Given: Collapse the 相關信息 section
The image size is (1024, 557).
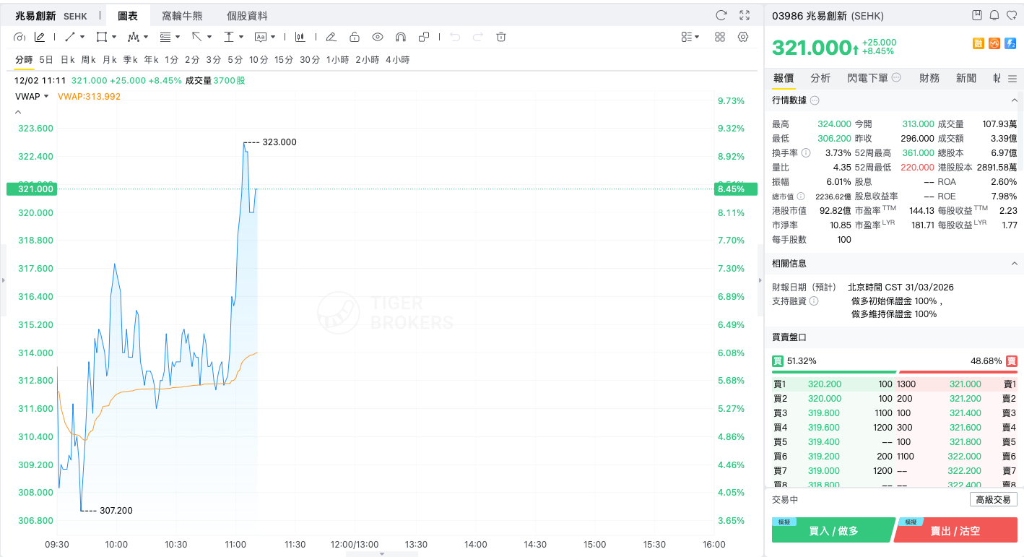Looking at the screenshot, I should click(x=1014, y=264).
